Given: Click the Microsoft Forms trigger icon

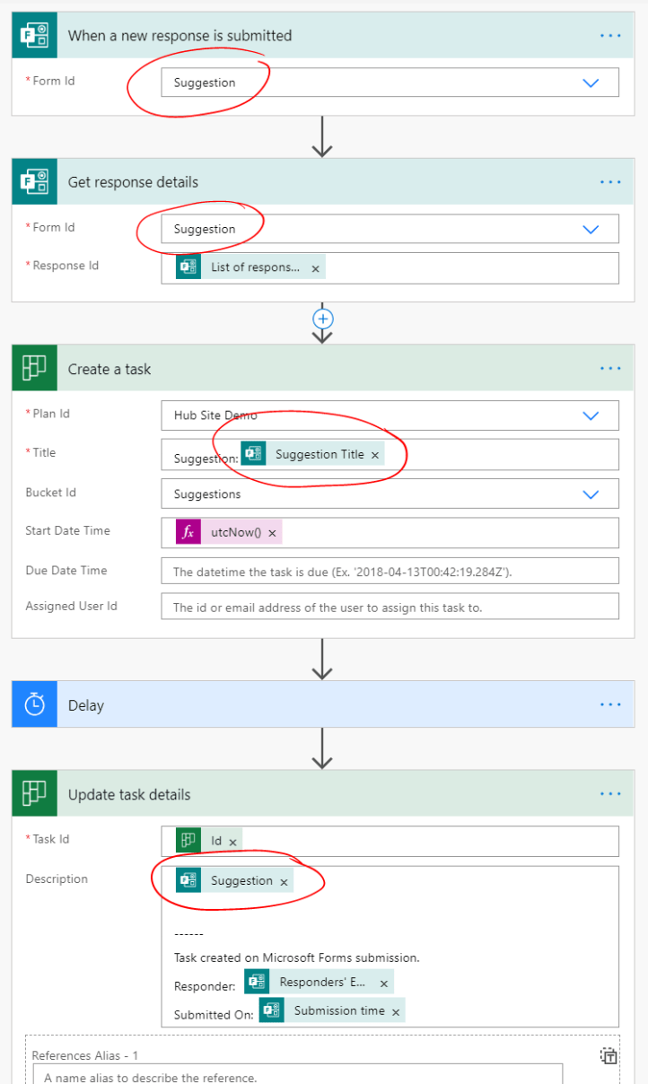Looking at the screenshot, I should 34,34.
